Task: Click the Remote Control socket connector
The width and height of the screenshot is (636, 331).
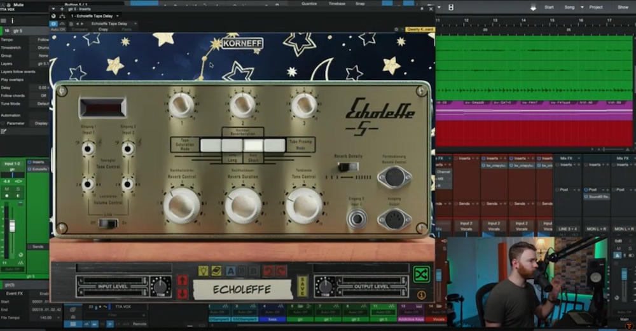Action: click(x=394, y=177)
